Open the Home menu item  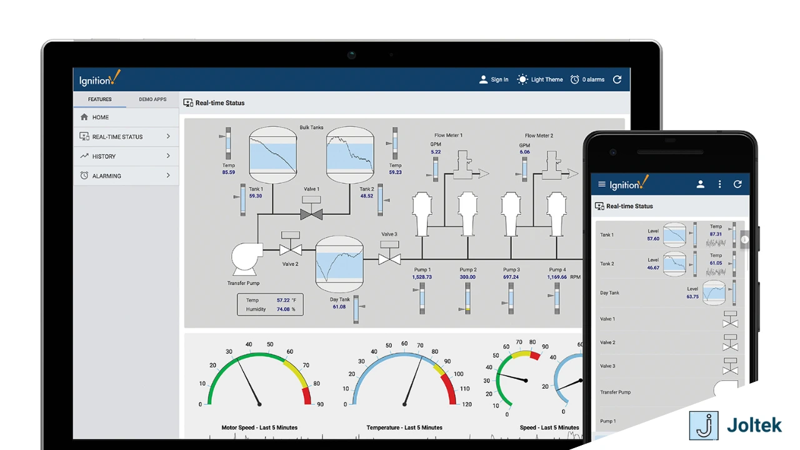(x=126, y=117)
